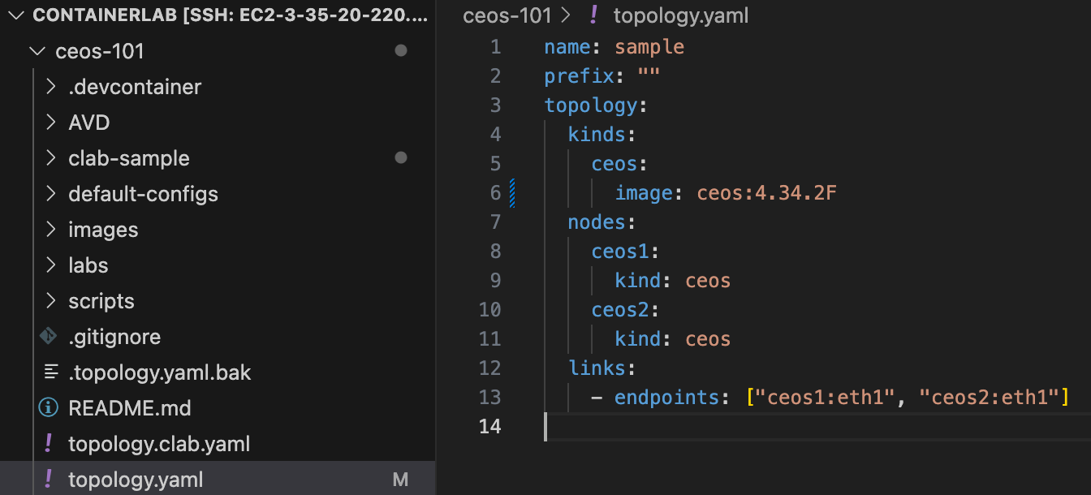This screenshot has width=1091, height=495.
Task: Open the .gitignore file
Action: click(114, 337)
